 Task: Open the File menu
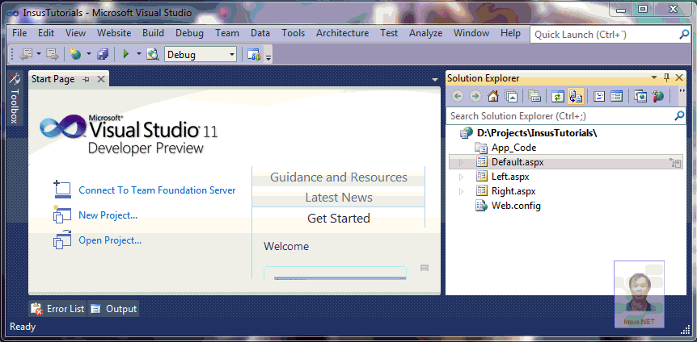(x=19, y=33)
